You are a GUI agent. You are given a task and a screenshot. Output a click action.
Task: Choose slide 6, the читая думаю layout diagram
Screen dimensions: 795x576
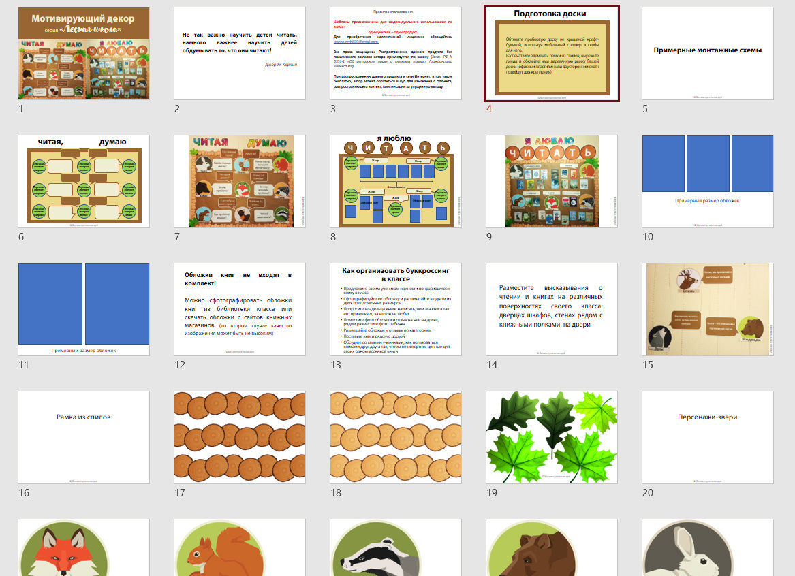pyautogui.click(x=84, y=181)
